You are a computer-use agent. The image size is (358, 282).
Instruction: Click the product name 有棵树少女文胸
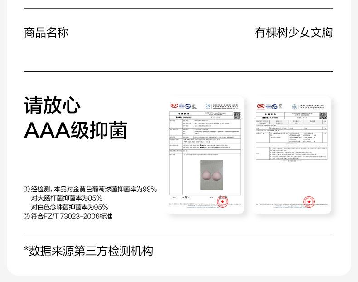point(293,33)
